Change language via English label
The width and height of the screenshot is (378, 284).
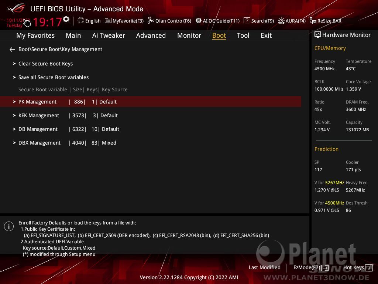(x=93, y=21)
